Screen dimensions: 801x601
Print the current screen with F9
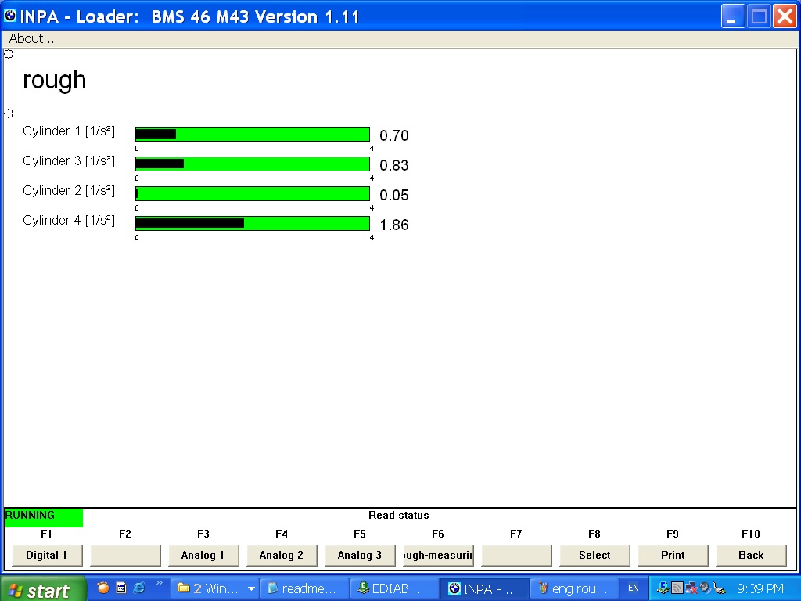tap(673, 555)
